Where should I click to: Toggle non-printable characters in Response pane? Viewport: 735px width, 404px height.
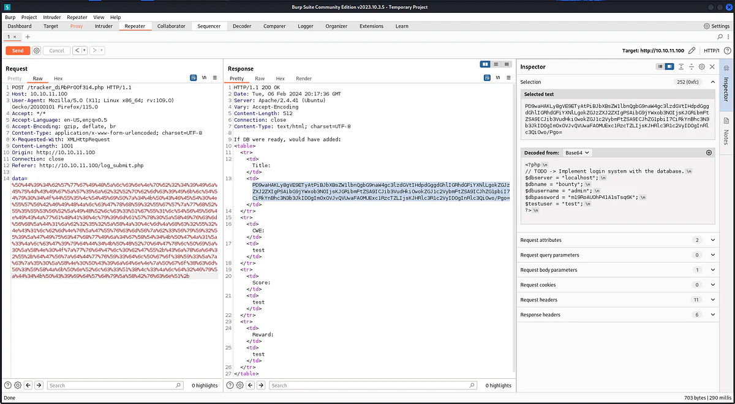tap(499, 78)
